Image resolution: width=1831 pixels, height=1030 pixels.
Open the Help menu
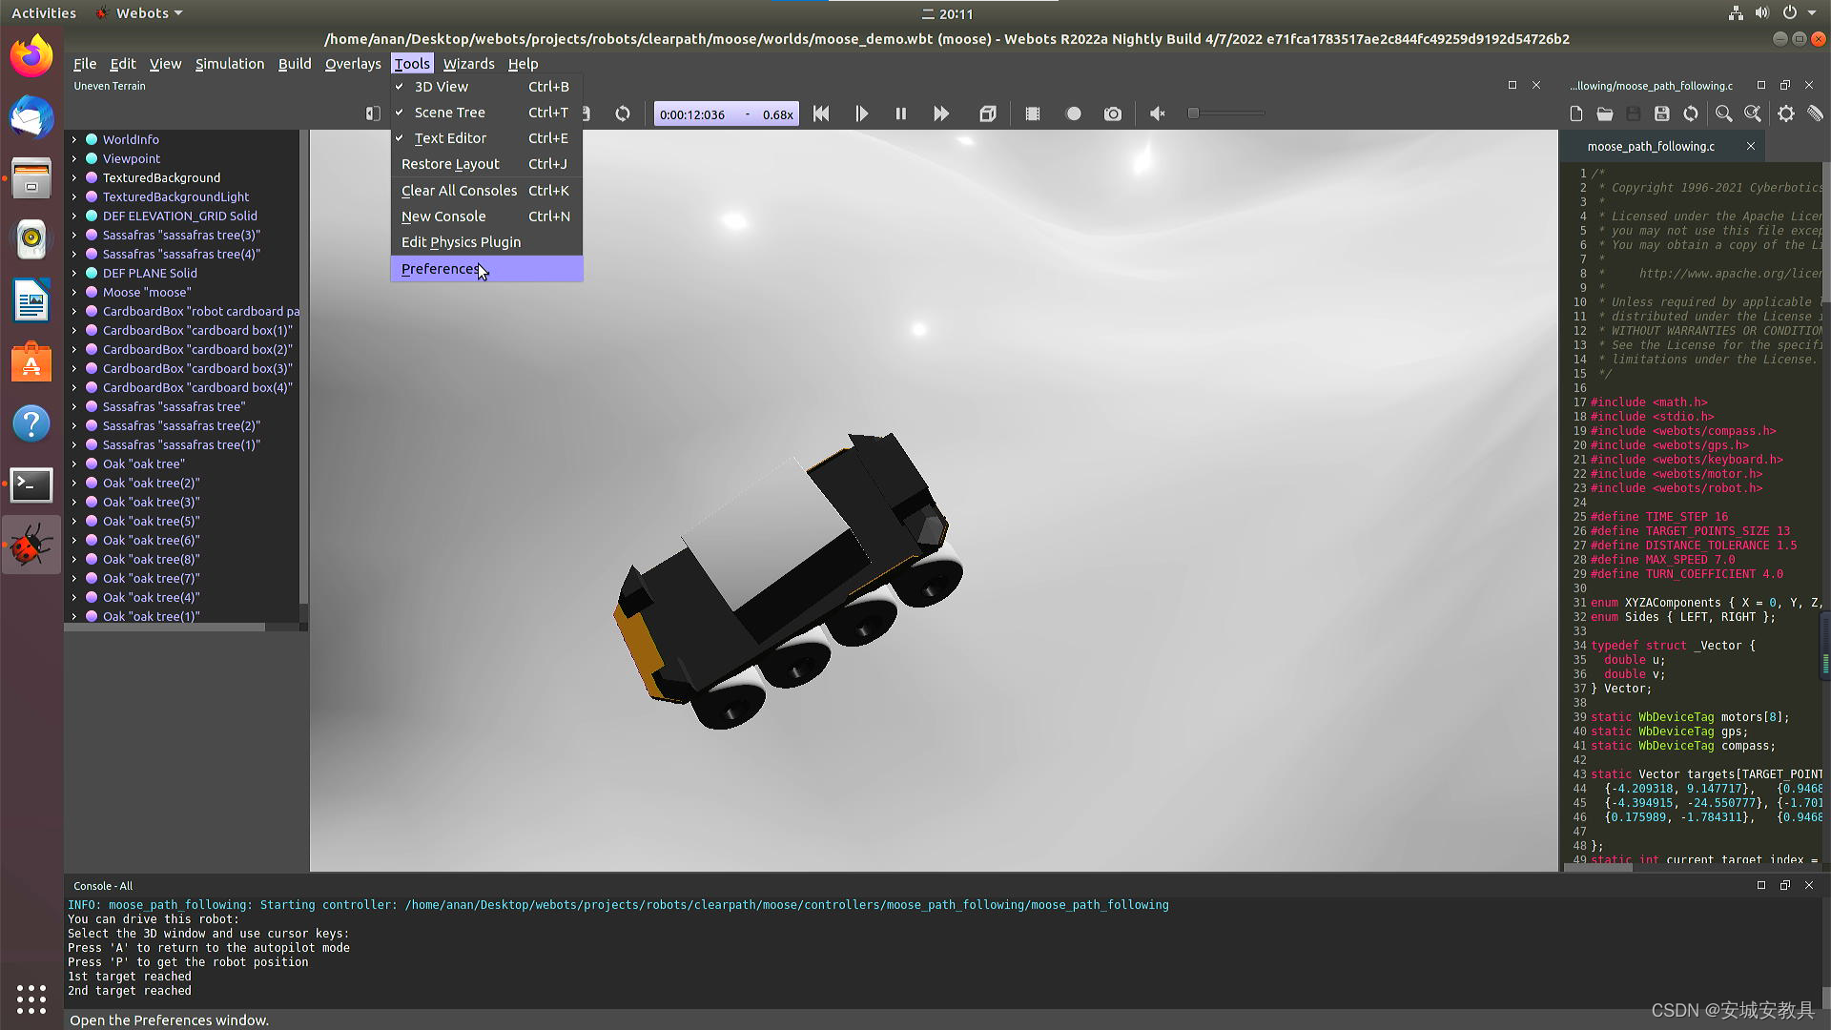click(523, 64)
